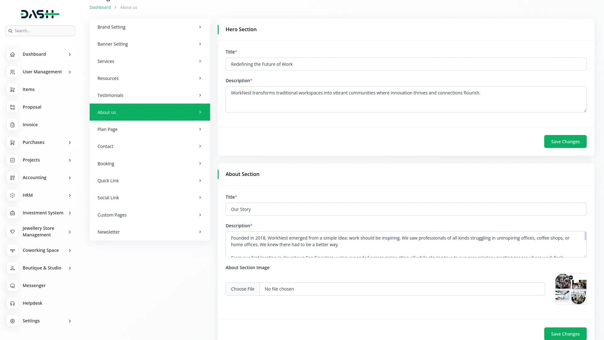The width and height of the screenshot is (604, 340).
Task: Select the User Management icon
Action: 12,72
